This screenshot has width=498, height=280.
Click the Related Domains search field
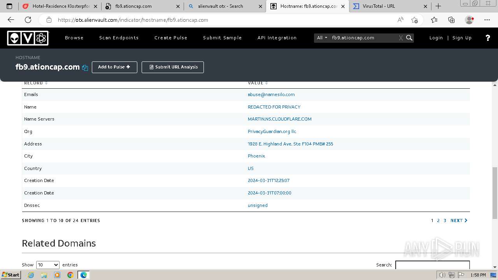pyautogui.click(x=433, y=265)
